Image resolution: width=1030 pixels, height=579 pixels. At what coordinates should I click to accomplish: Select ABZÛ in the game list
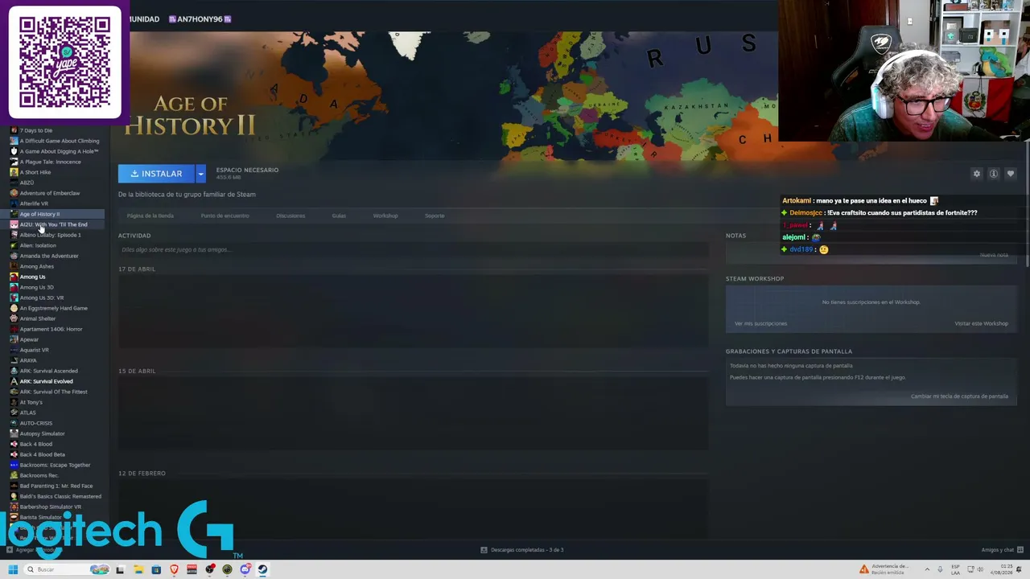(27, 183)
